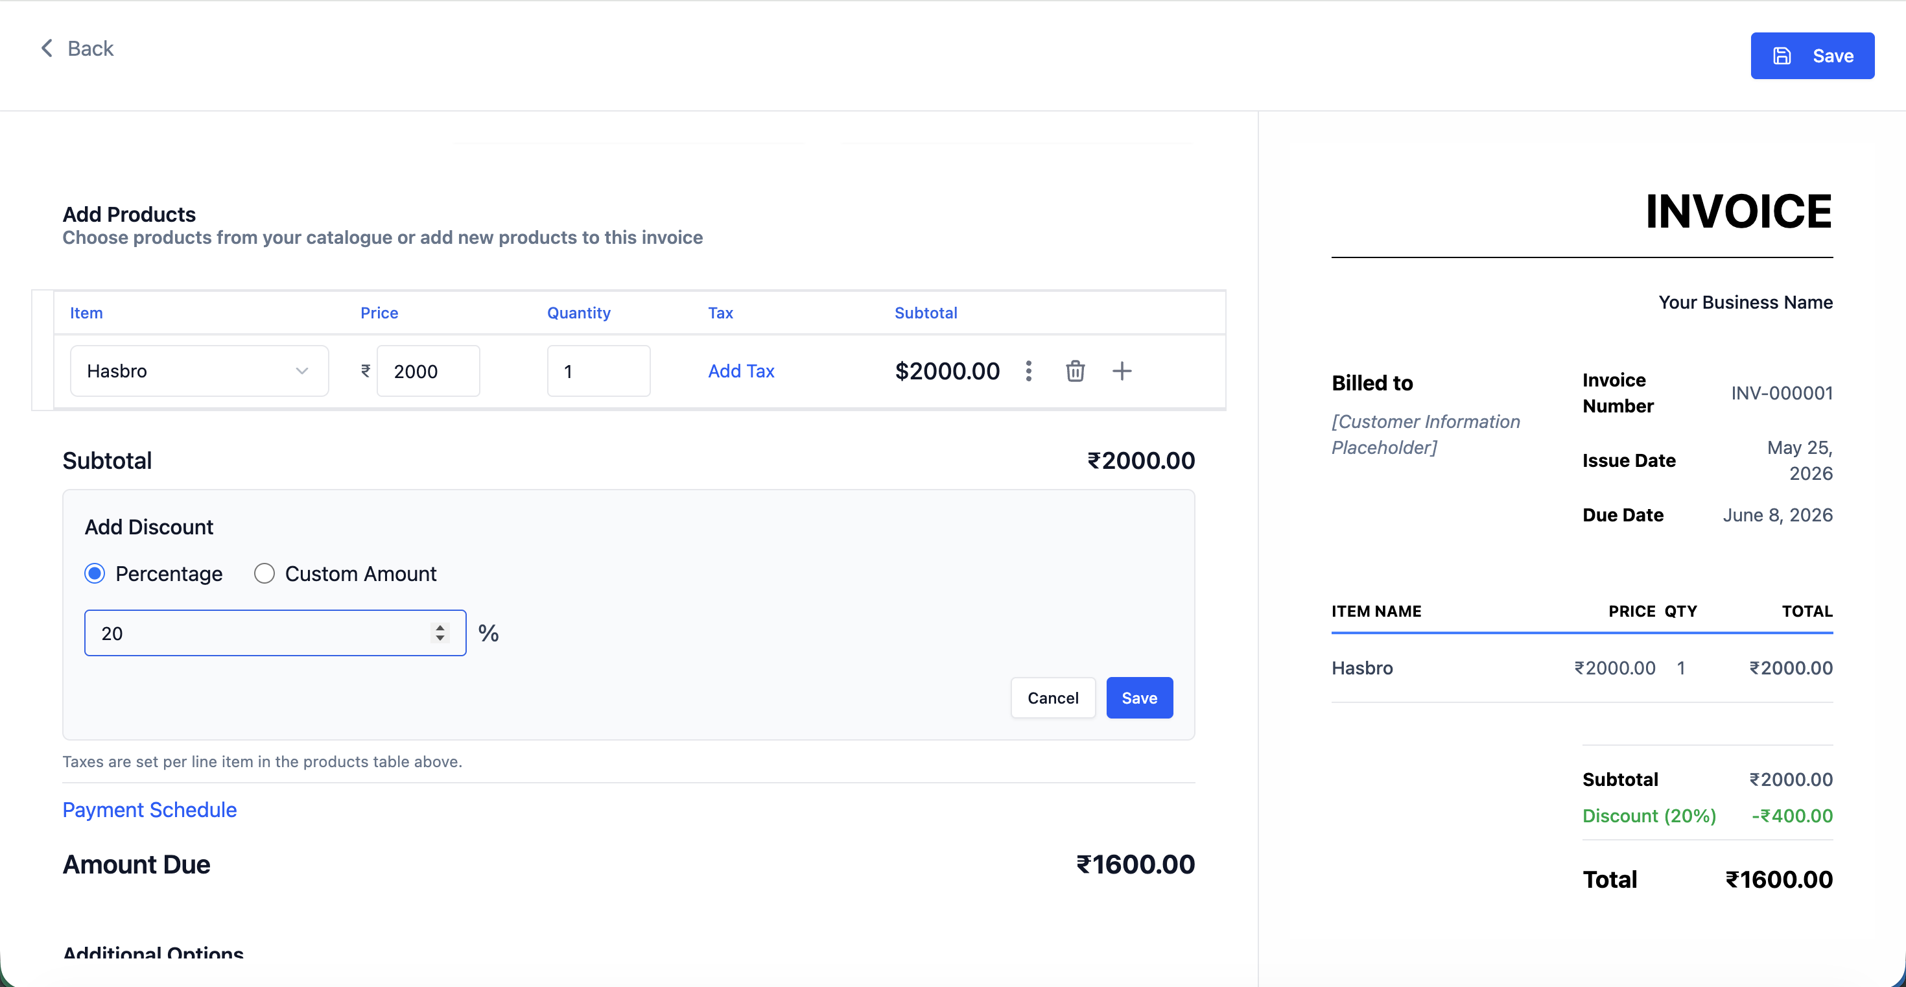Open the three-dot menu for Hasbro row
1906x987 pixels.
coord(1028,371)
